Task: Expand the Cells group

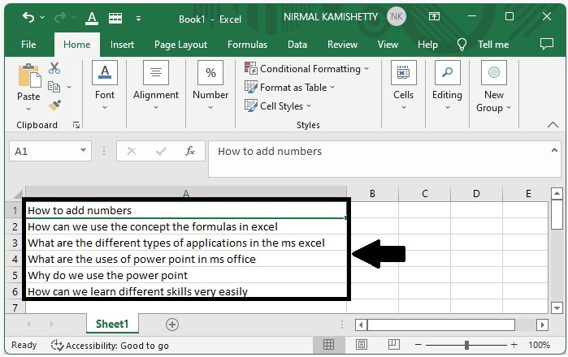Action: click(x=404, y=86)
